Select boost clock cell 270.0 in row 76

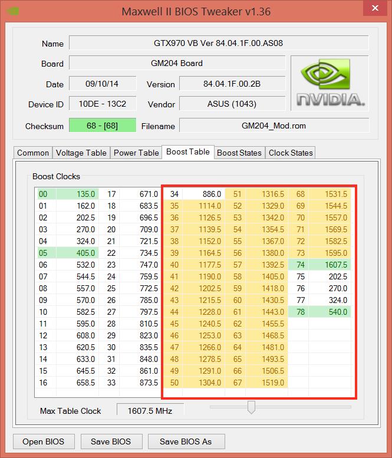(x=330, y=288)
